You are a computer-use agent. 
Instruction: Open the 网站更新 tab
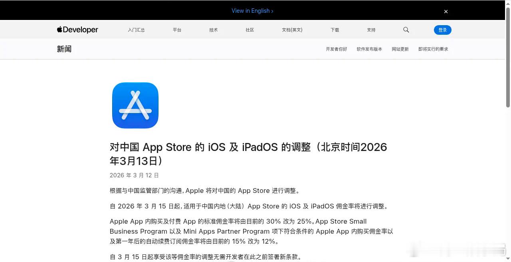pos(400,49)
